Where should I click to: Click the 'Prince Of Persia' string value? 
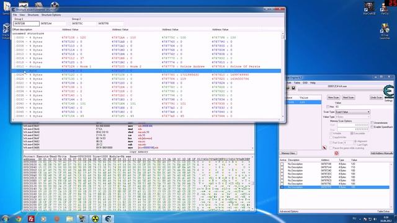click(245, 66)
